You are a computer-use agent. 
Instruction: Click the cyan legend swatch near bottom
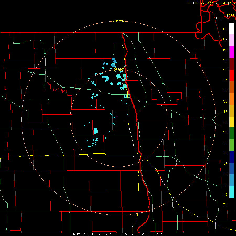tap(232, 192)
